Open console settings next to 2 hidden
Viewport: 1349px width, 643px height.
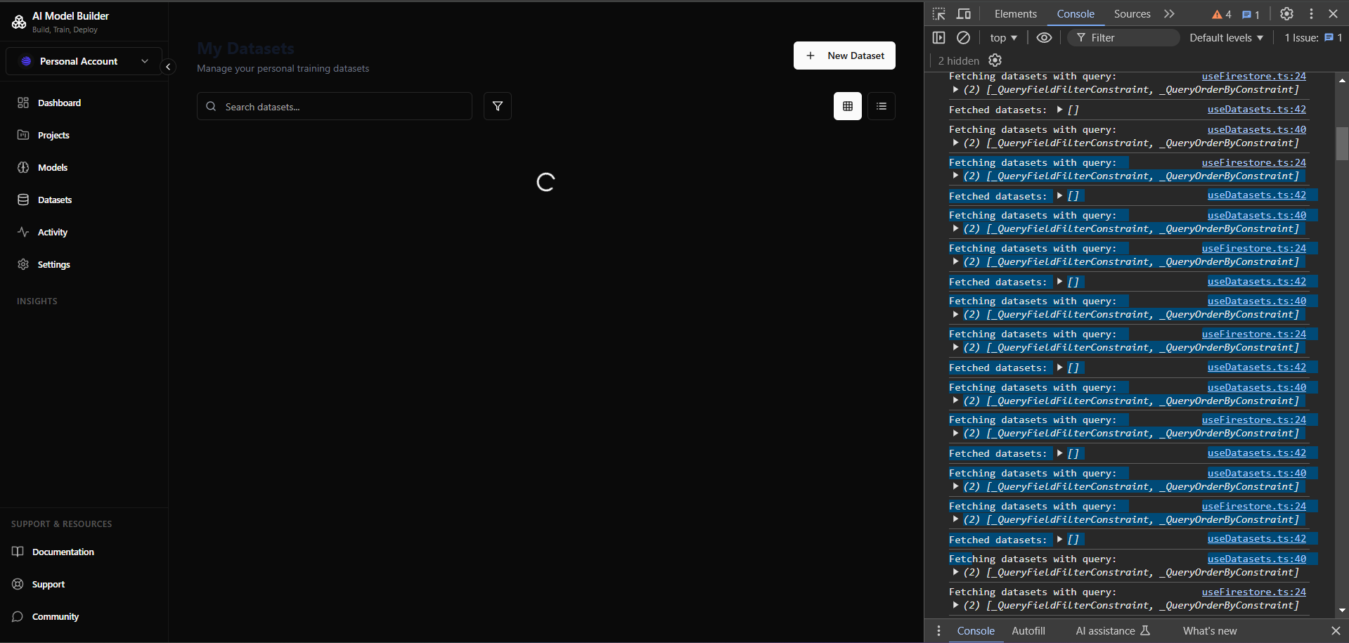point(995,60)
